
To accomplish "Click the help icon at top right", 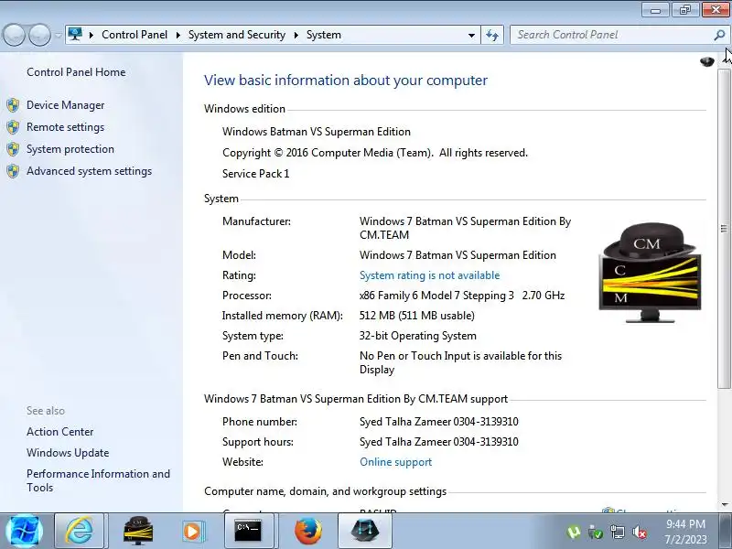I will coord(706,61).
